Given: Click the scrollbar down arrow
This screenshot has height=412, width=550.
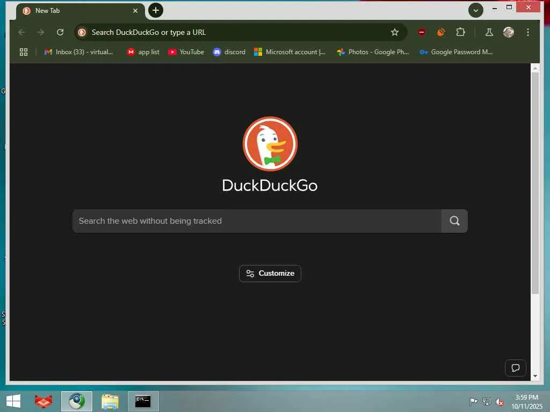Looking at the screenshot, I should pos(535,376).
